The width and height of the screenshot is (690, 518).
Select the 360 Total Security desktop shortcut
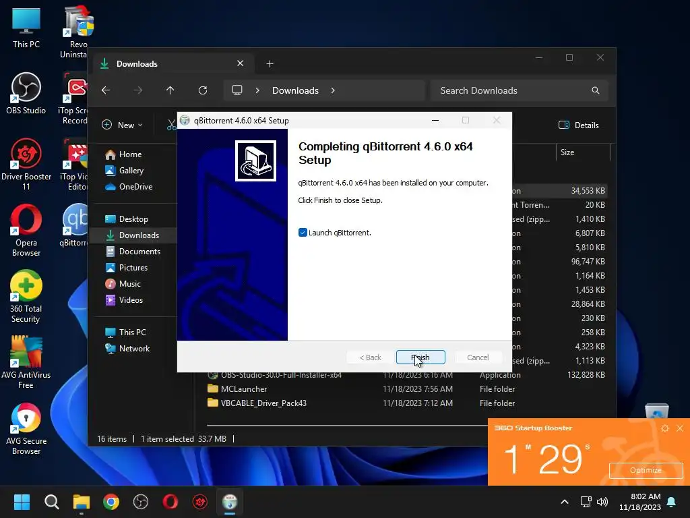click(26, 297)
